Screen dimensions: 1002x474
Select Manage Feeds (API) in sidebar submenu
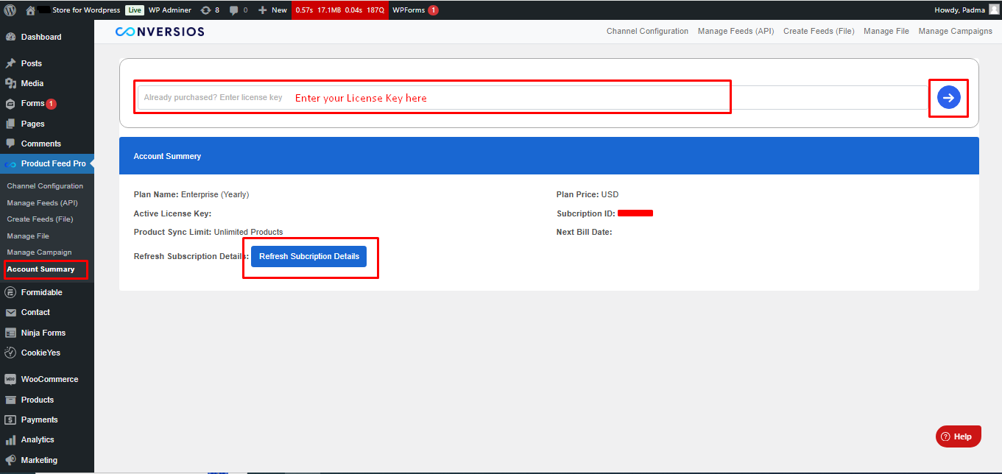click(x=42, y=202)
